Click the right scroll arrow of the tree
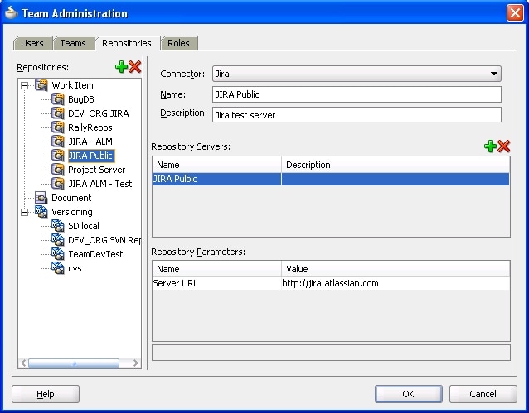This screenshot has width=529, height=413. [136, 363]
